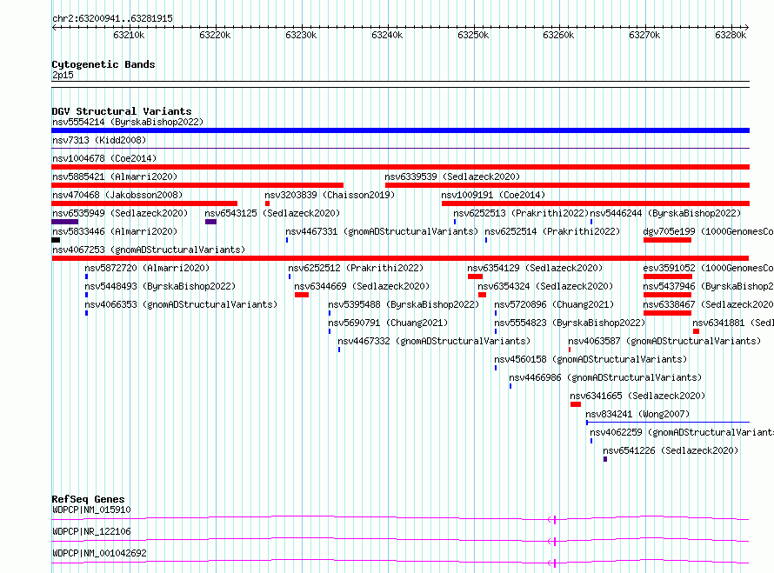Open nsv834241 (Wong2007) label
The width and height of the screenshot is (774, 573).
pyautogui.click(x=637, y=414)
